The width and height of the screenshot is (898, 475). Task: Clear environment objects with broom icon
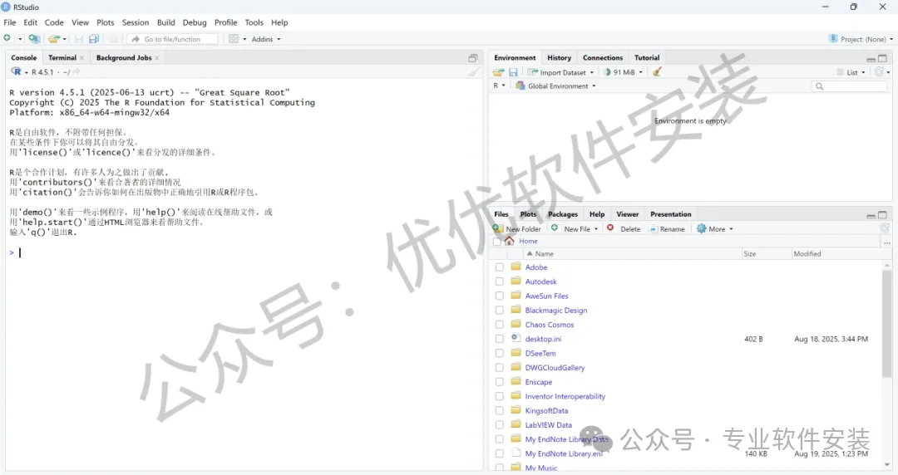click(657, 72)
